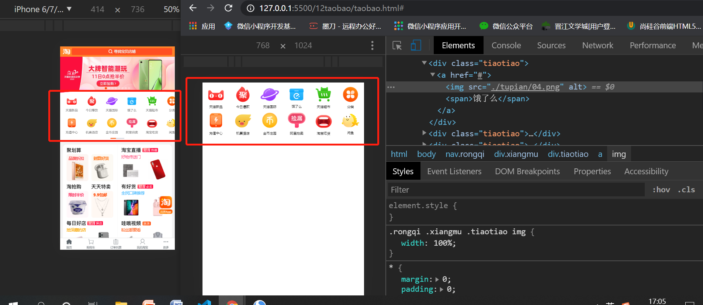Open the 墨刀 bookmark
Viewport: 703px width, 305px height.
click(x=345, y=26)
